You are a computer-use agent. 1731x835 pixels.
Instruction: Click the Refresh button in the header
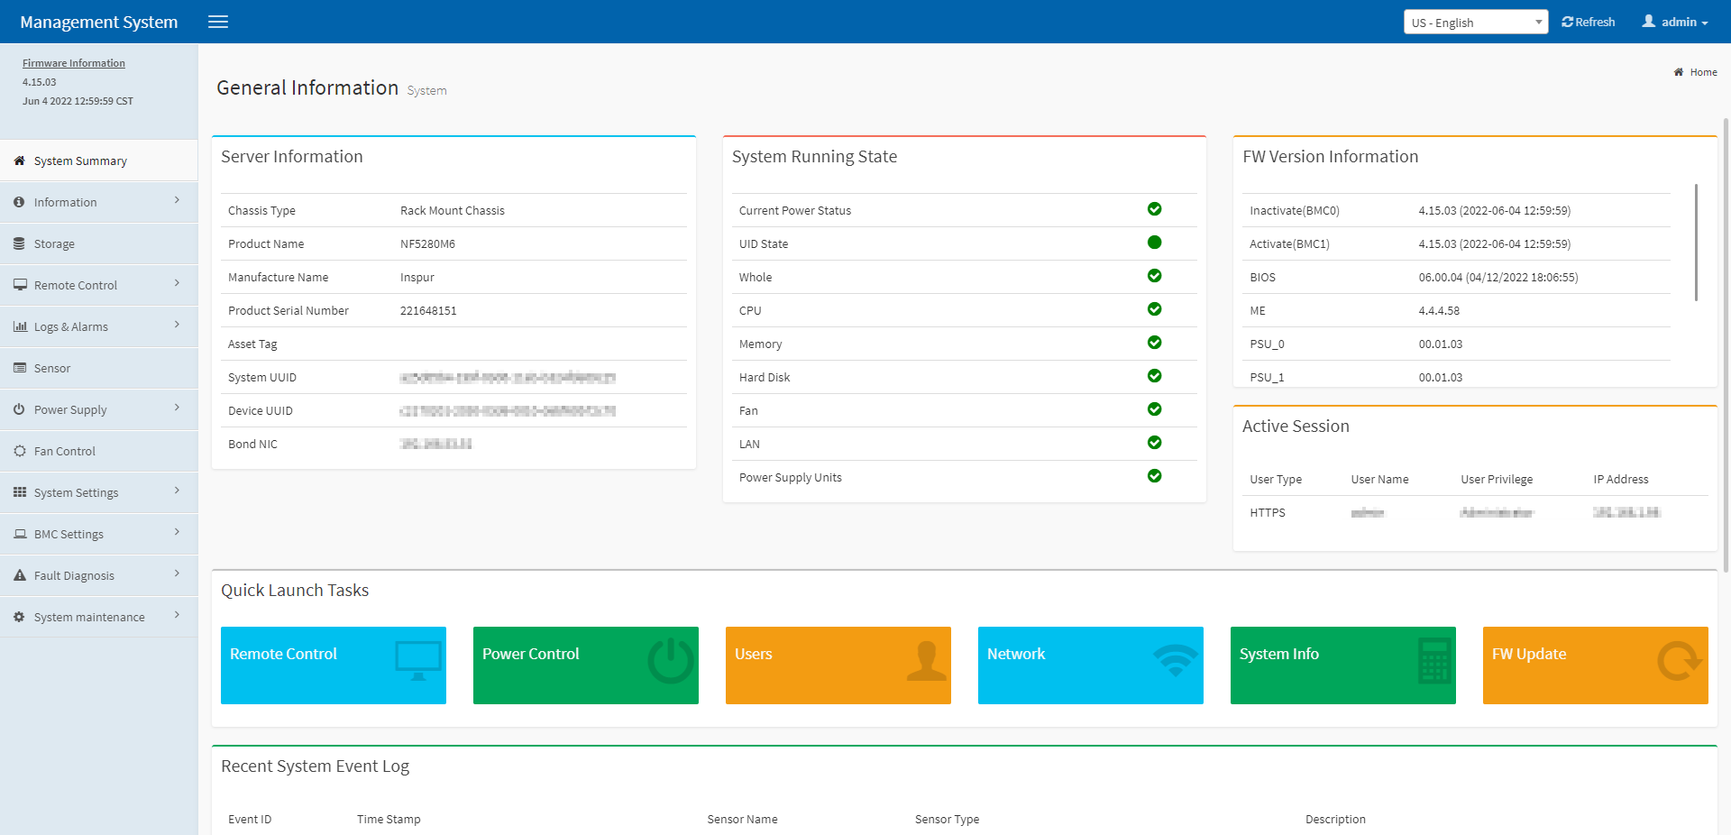1589,23
